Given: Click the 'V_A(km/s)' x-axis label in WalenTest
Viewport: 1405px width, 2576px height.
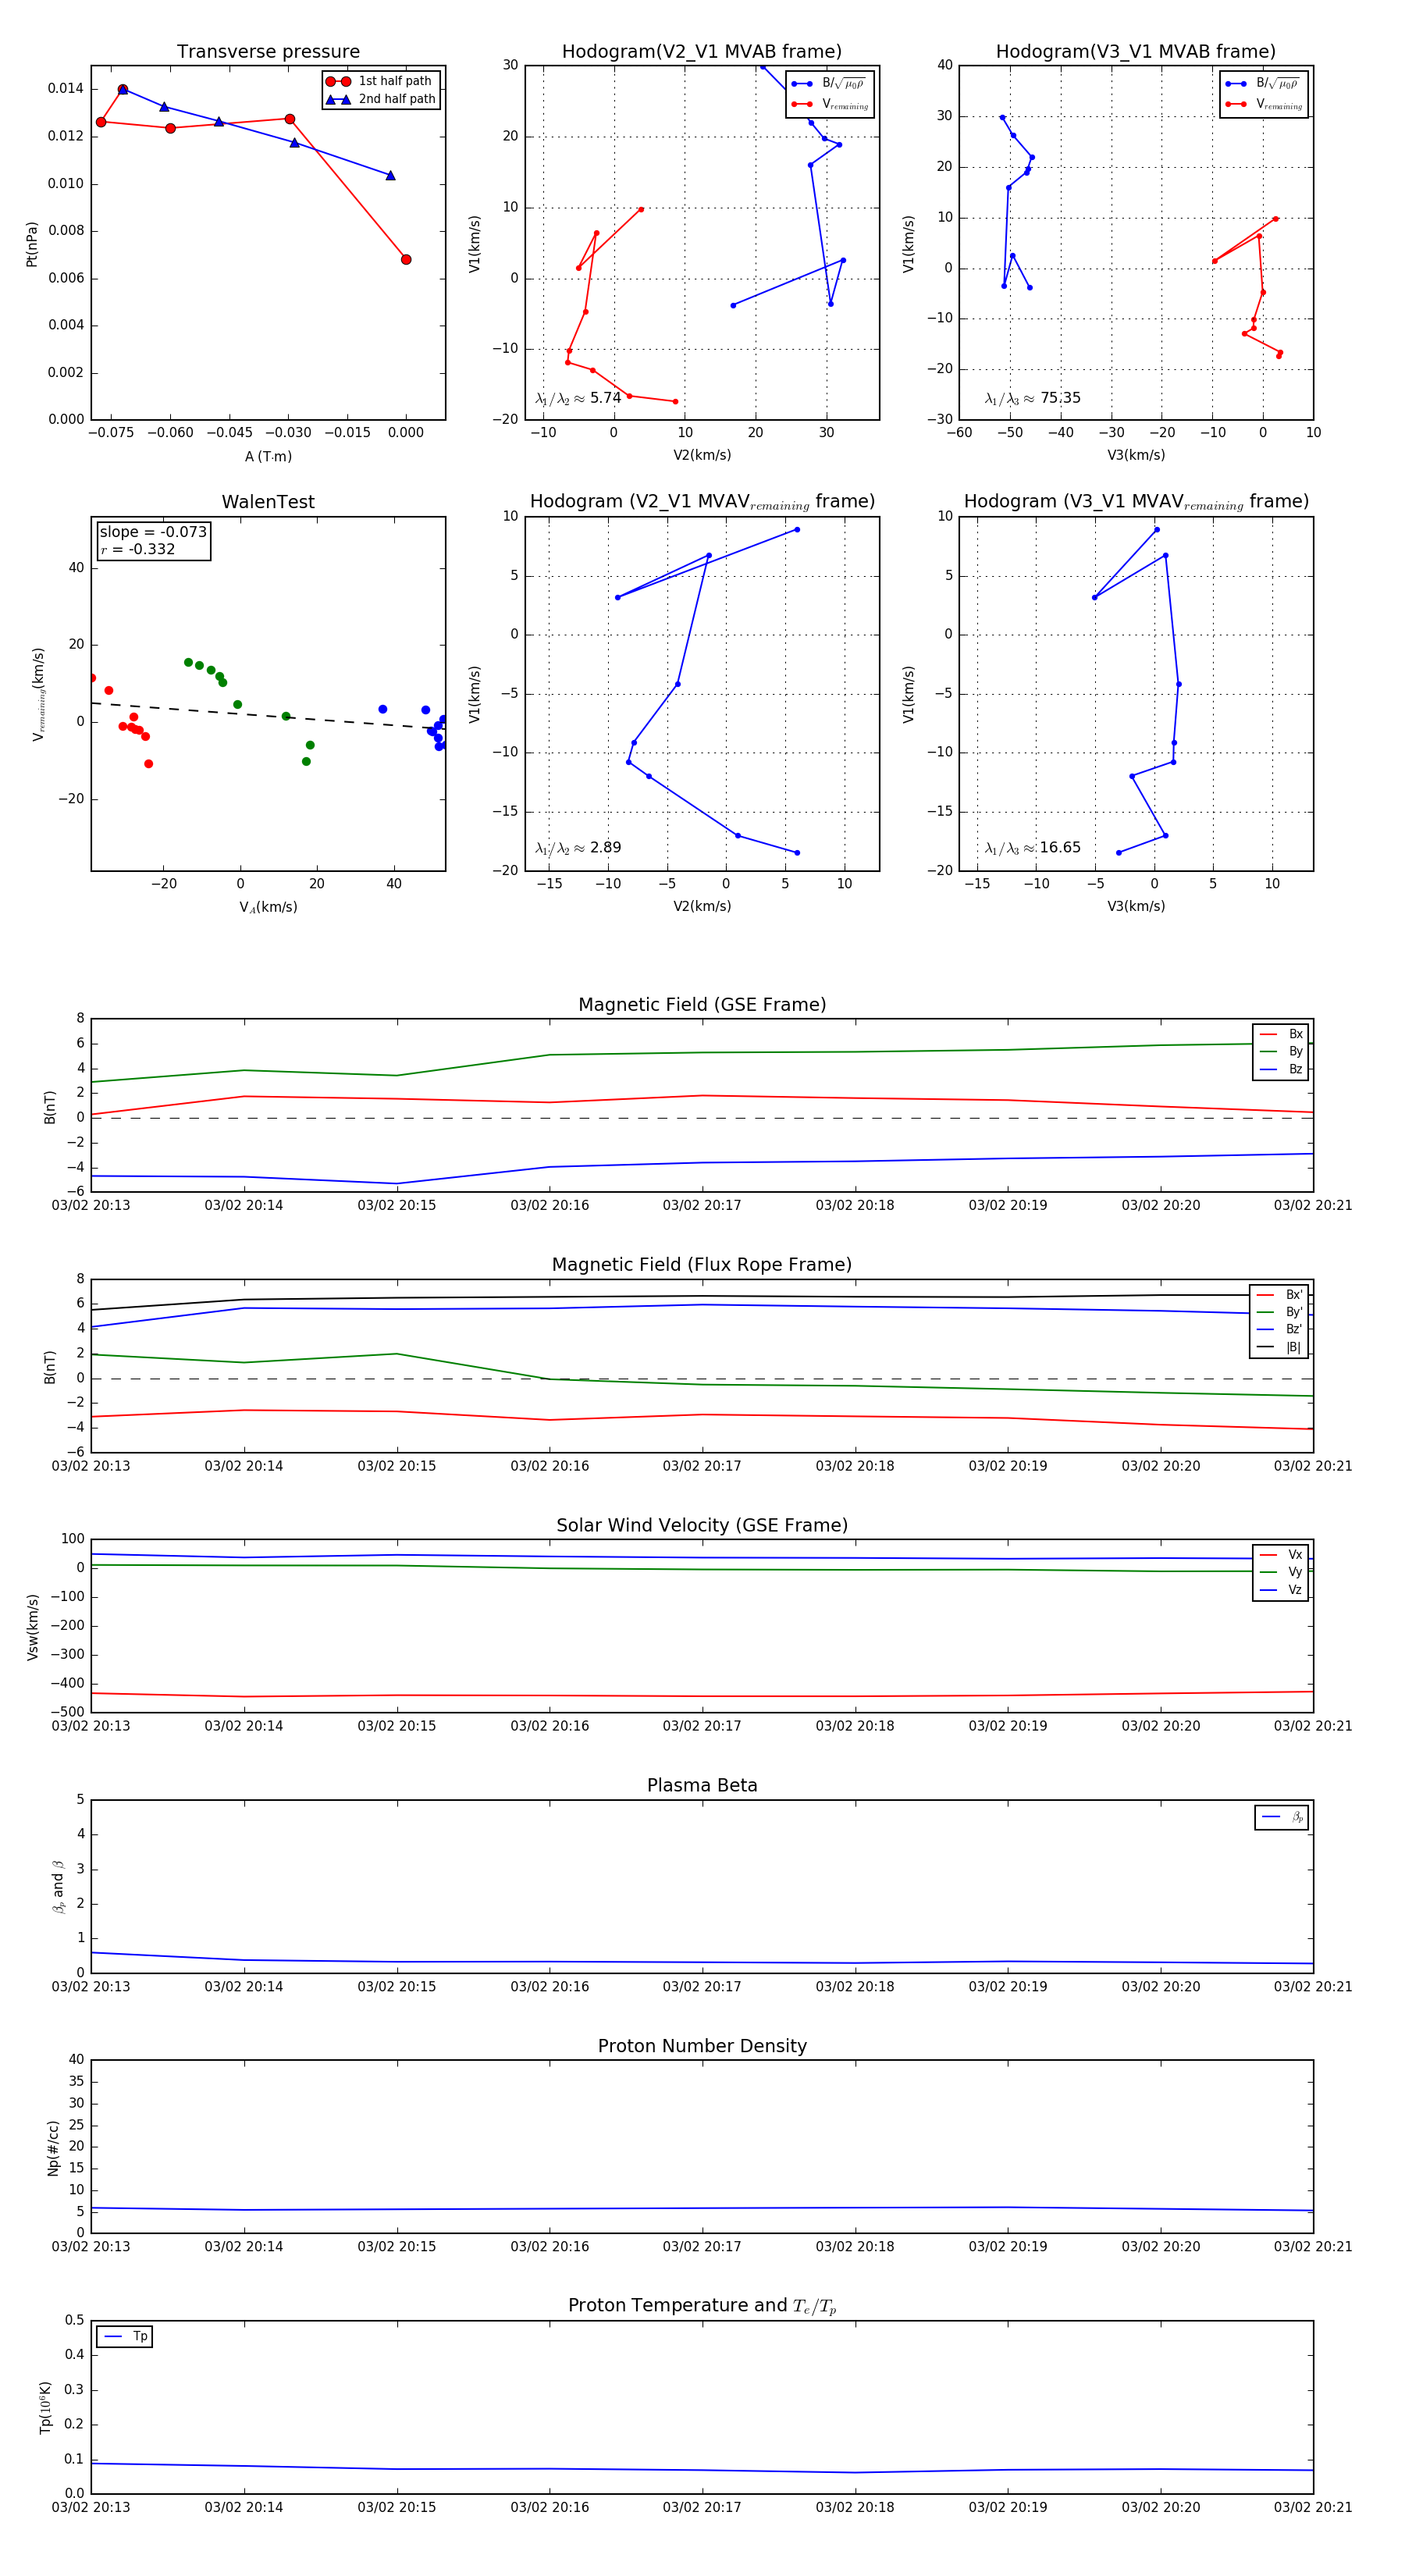Looking at the screenshot, I should [x=268, y=907].
